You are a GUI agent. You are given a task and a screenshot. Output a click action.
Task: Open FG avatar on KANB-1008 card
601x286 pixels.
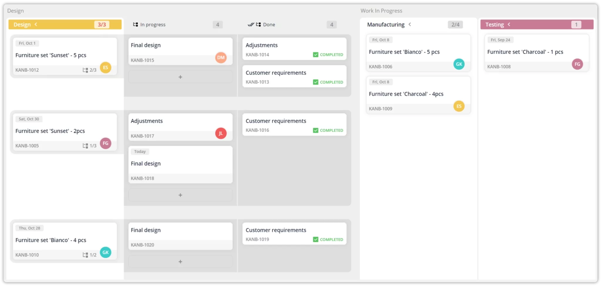tap(577, 64)
